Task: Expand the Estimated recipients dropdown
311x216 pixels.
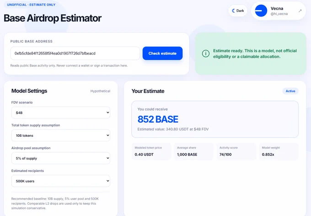Action: (61, 181)
